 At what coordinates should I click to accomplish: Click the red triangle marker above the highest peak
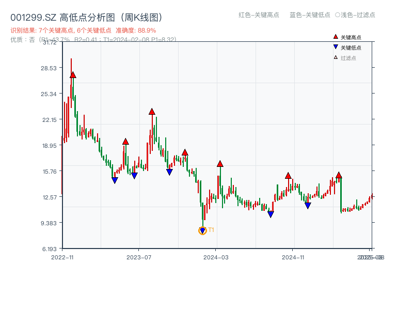72,74
